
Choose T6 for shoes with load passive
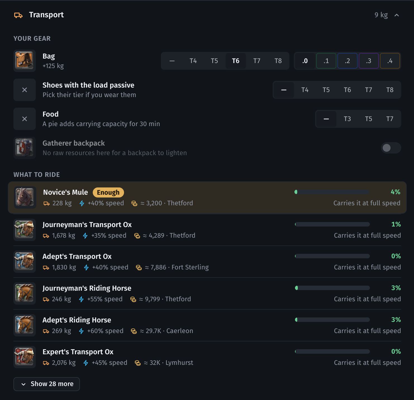click(x=347, y=90)
